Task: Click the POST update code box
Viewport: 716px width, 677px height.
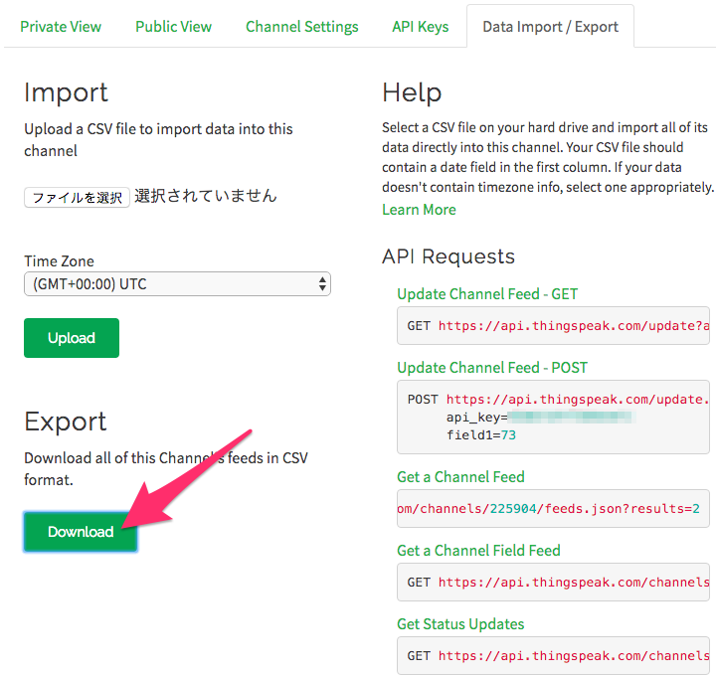Action: tap(554, 417)
